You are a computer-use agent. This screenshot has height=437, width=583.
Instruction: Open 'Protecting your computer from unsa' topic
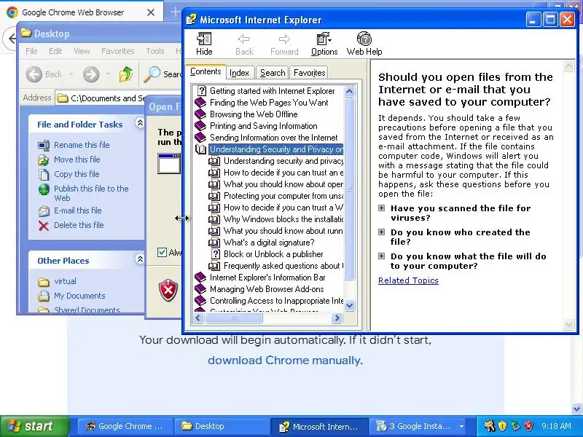[283, 196]
